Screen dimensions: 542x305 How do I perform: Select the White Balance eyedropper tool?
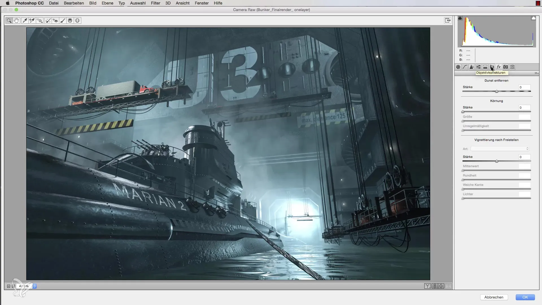point(25,21)
